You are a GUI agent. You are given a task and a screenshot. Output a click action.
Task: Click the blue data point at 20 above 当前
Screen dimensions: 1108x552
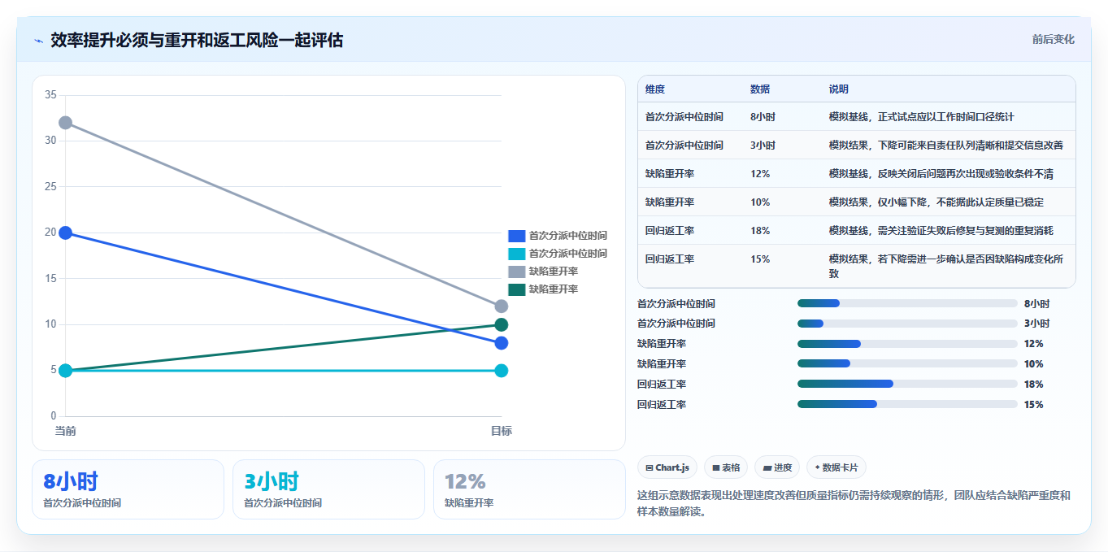[66, 233]
